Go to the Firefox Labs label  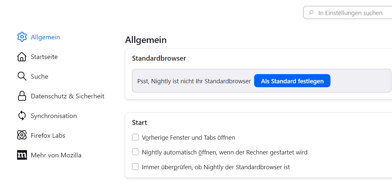[x=48, y=135]
